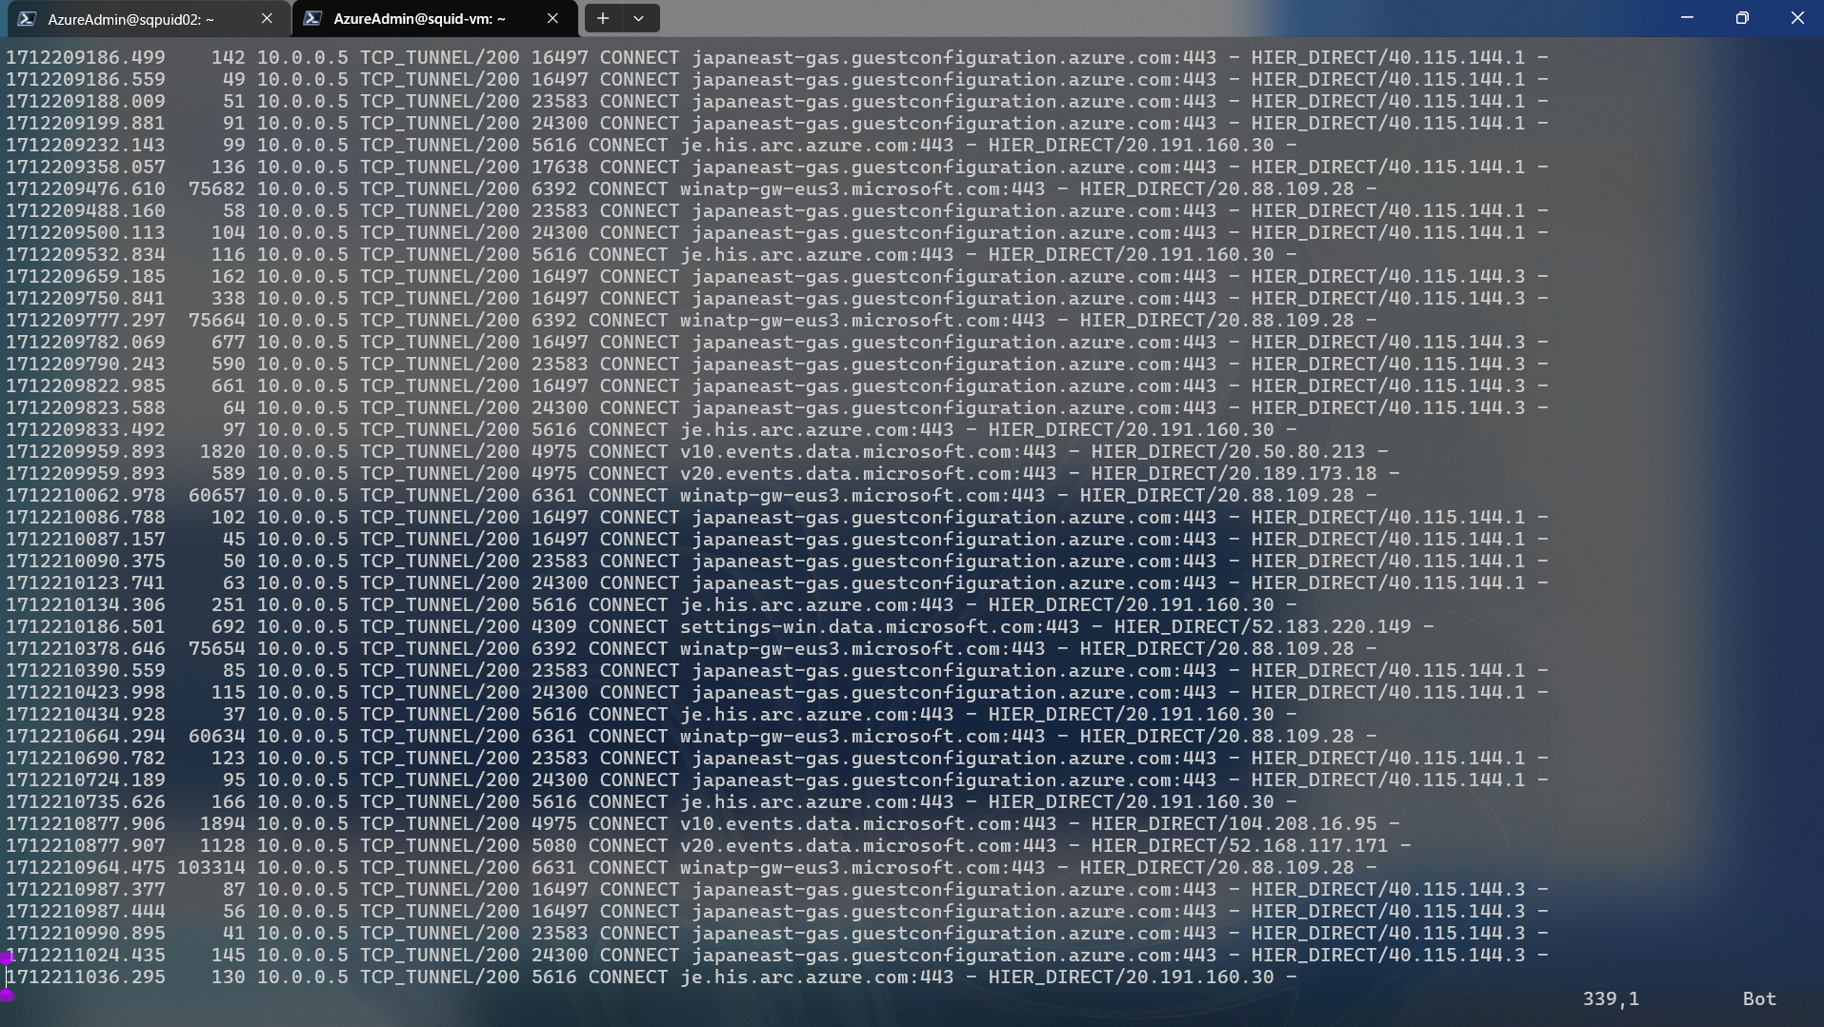Close the AzureAdmin@sqpuid02 tab
The width and height of the screenshot is (1824, 1027).
267,18
